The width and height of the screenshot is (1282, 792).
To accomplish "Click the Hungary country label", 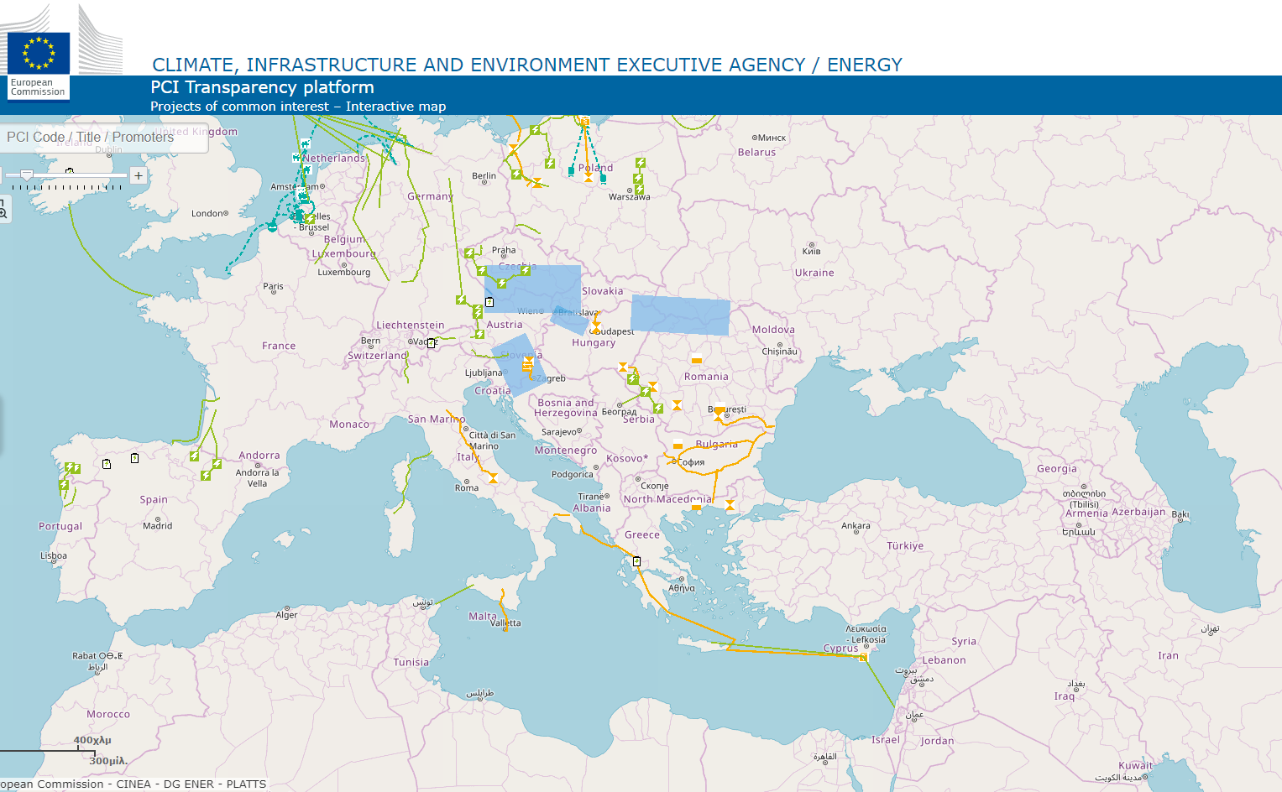I will point(594,342).
